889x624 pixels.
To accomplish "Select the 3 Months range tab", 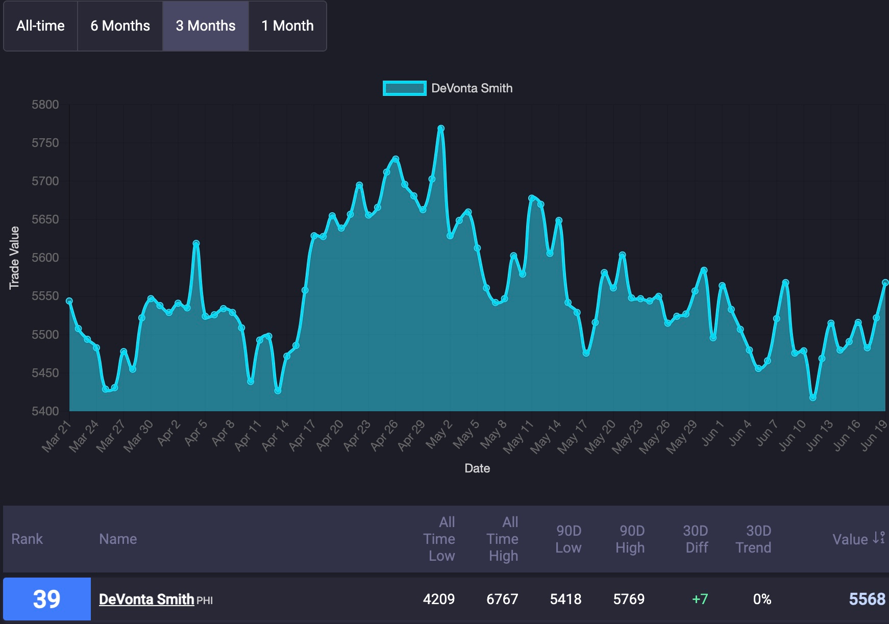I will point(206,26).
